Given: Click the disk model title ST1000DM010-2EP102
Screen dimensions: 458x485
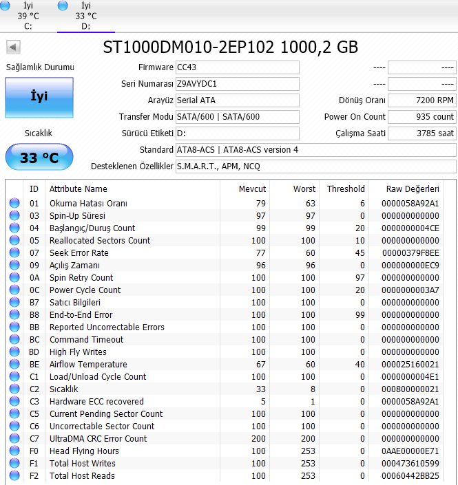Looking at the screenshot, I should click(189, 47).
